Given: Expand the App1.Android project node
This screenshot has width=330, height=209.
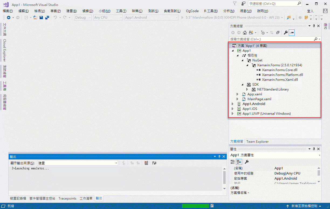Looking at the screenshot, I should [x=233, y=104].
